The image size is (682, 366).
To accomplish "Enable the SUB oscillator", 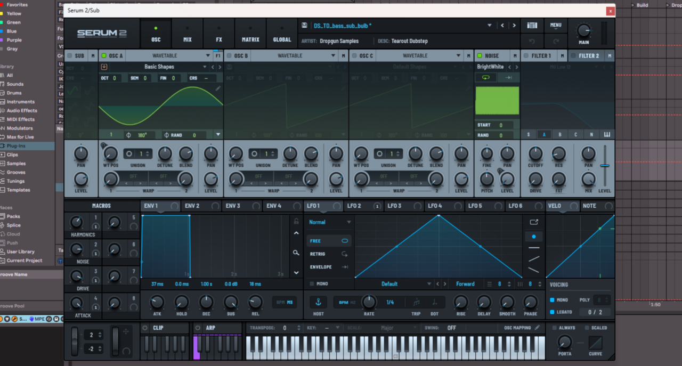I will click(x=69, y=55).
